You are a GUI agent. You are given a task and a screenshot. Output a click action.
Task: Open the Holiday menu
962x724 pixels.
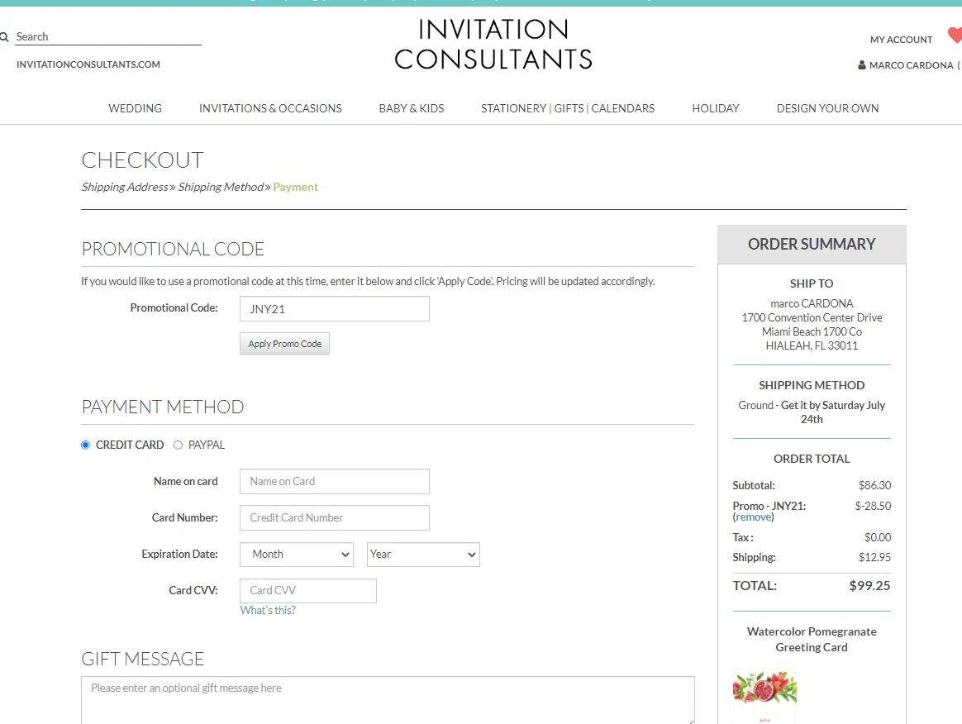(716, 108)
